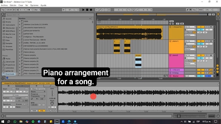Click the RAM mode button

(x=34, y=111)
